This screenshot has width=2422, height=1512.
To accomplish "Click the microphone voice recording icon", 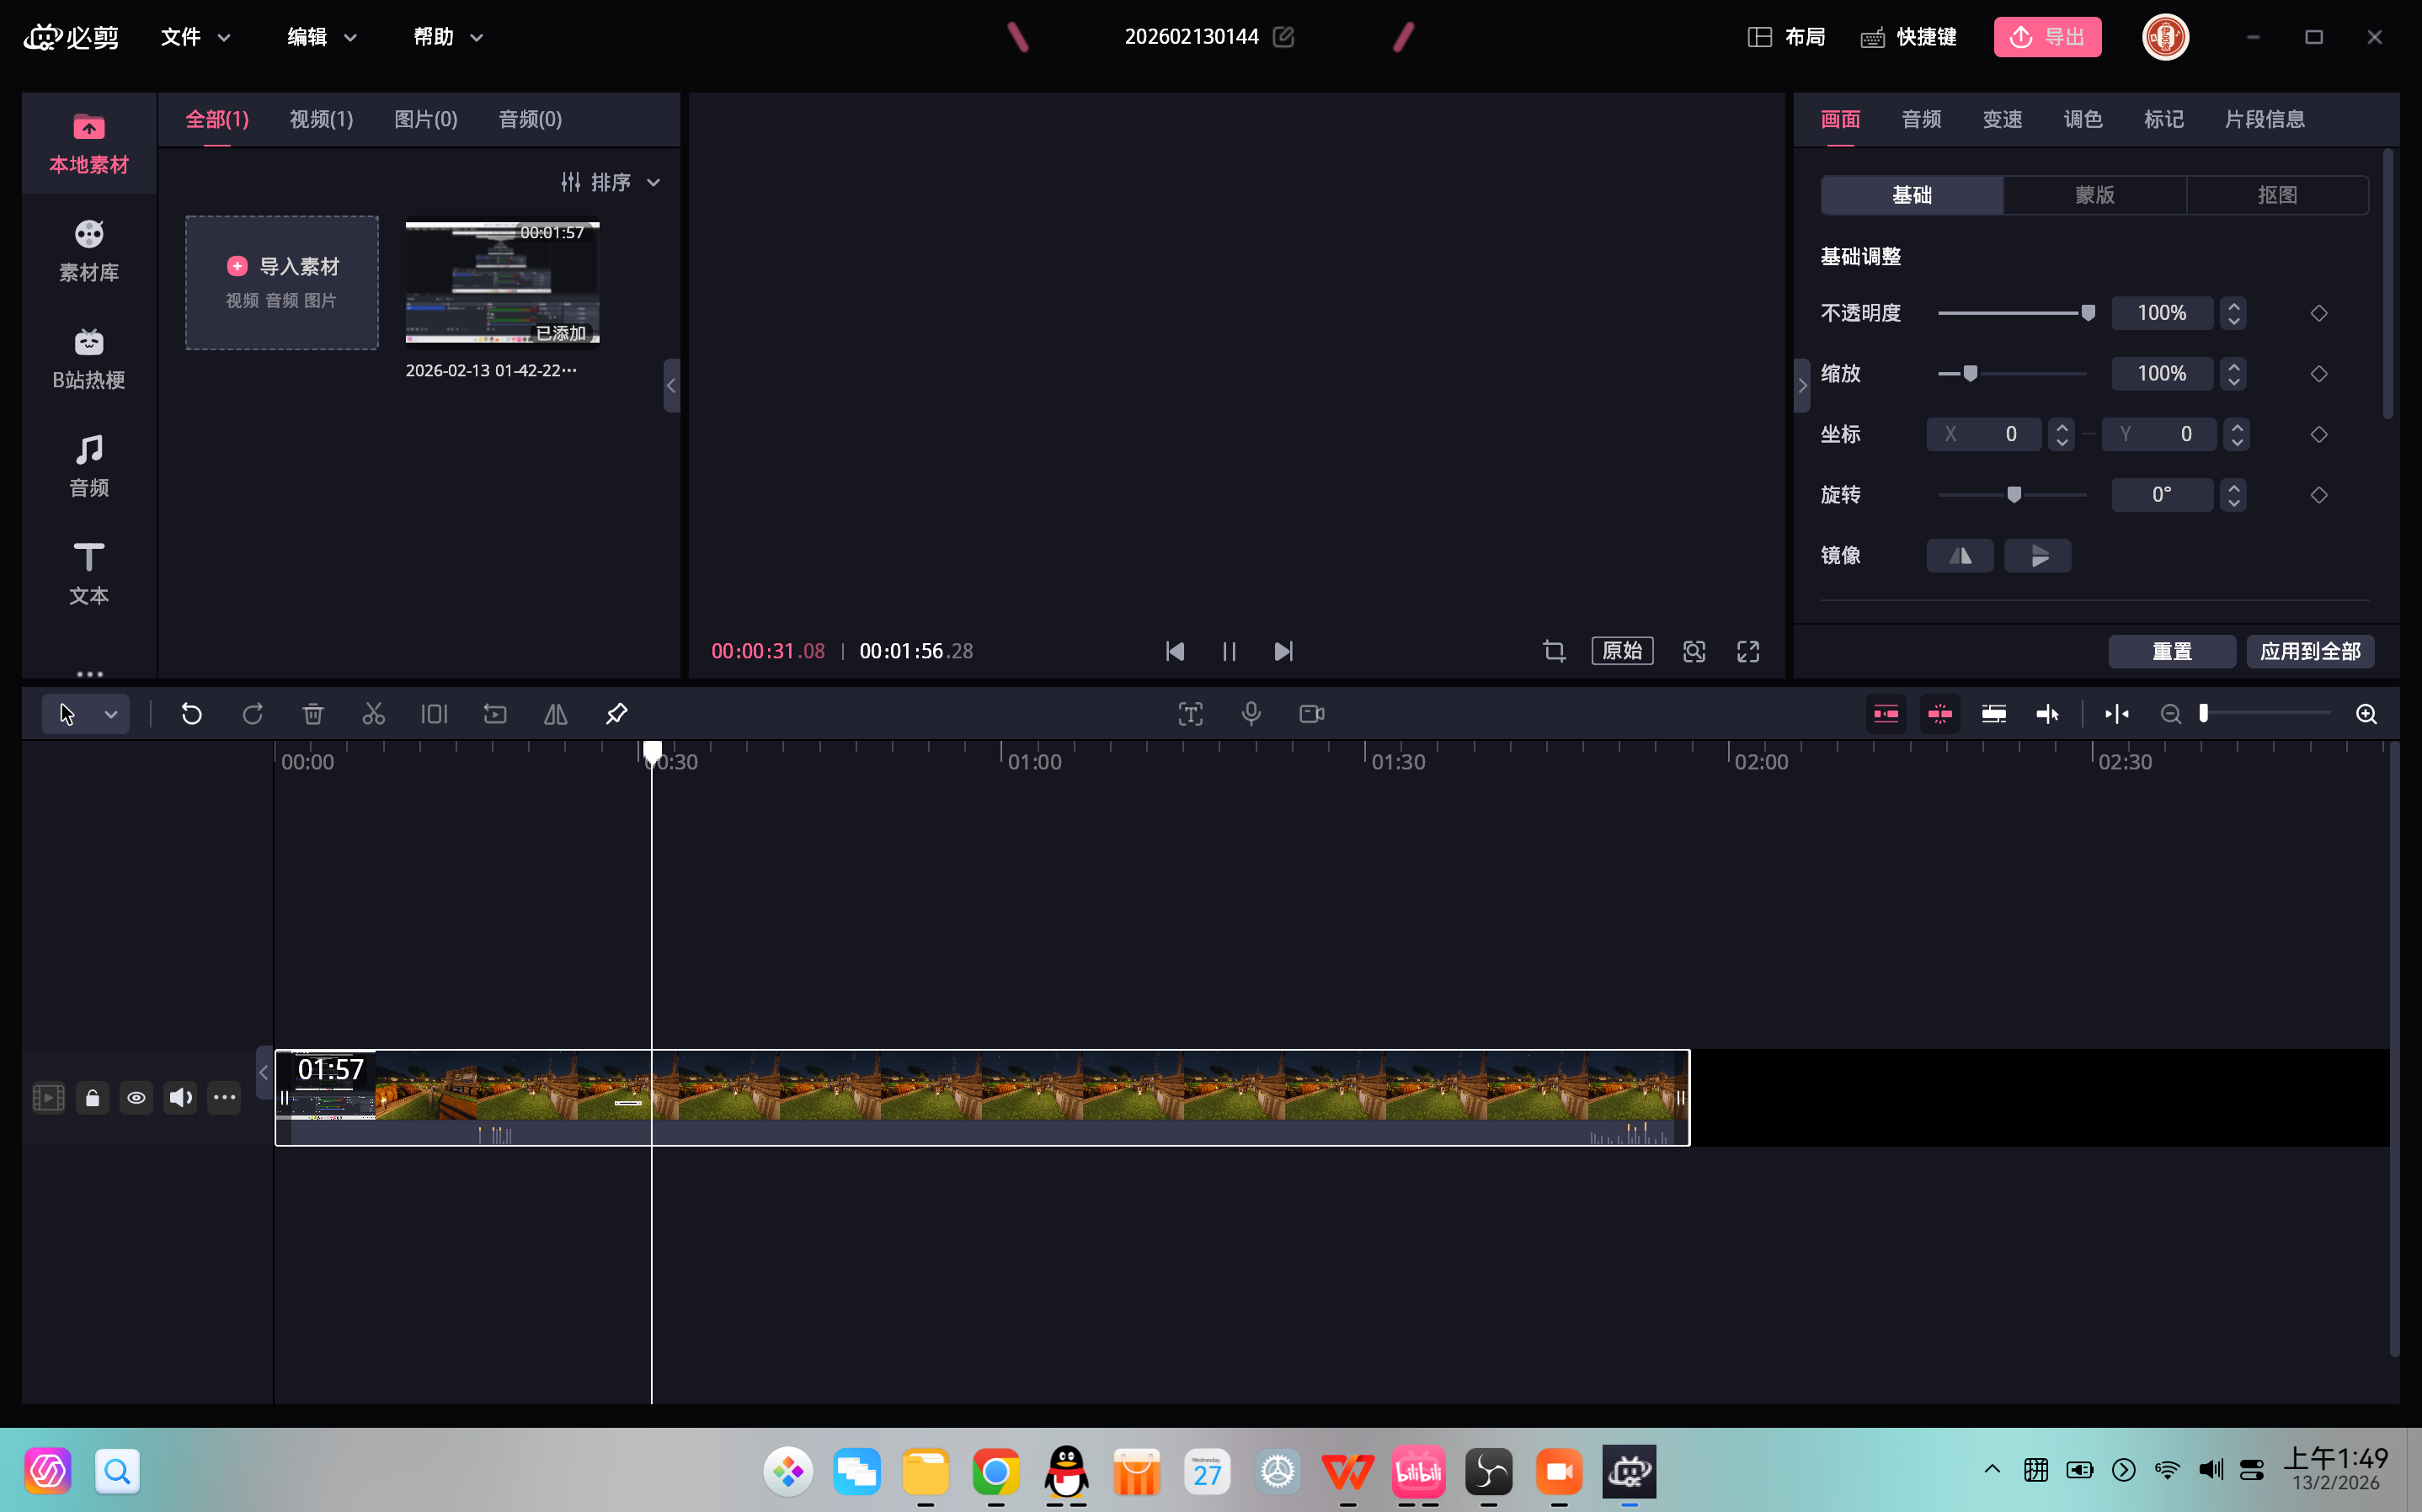I will pyautogui.click(x=1251, y=714).
